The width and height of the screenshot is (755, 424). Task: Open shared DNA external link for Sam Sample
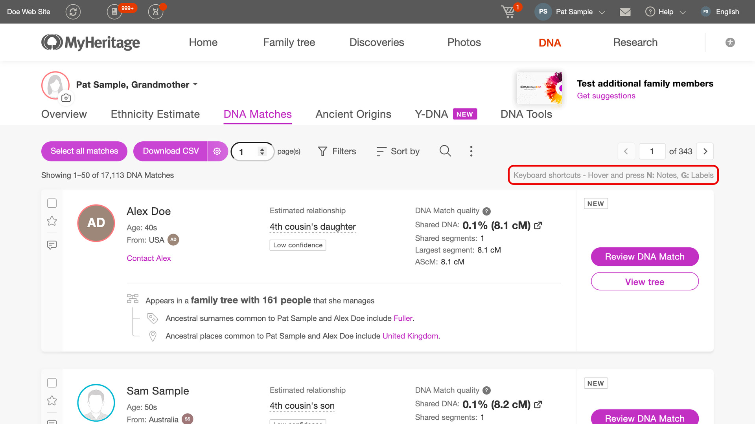pyautogui.click(x=538, y=404)
